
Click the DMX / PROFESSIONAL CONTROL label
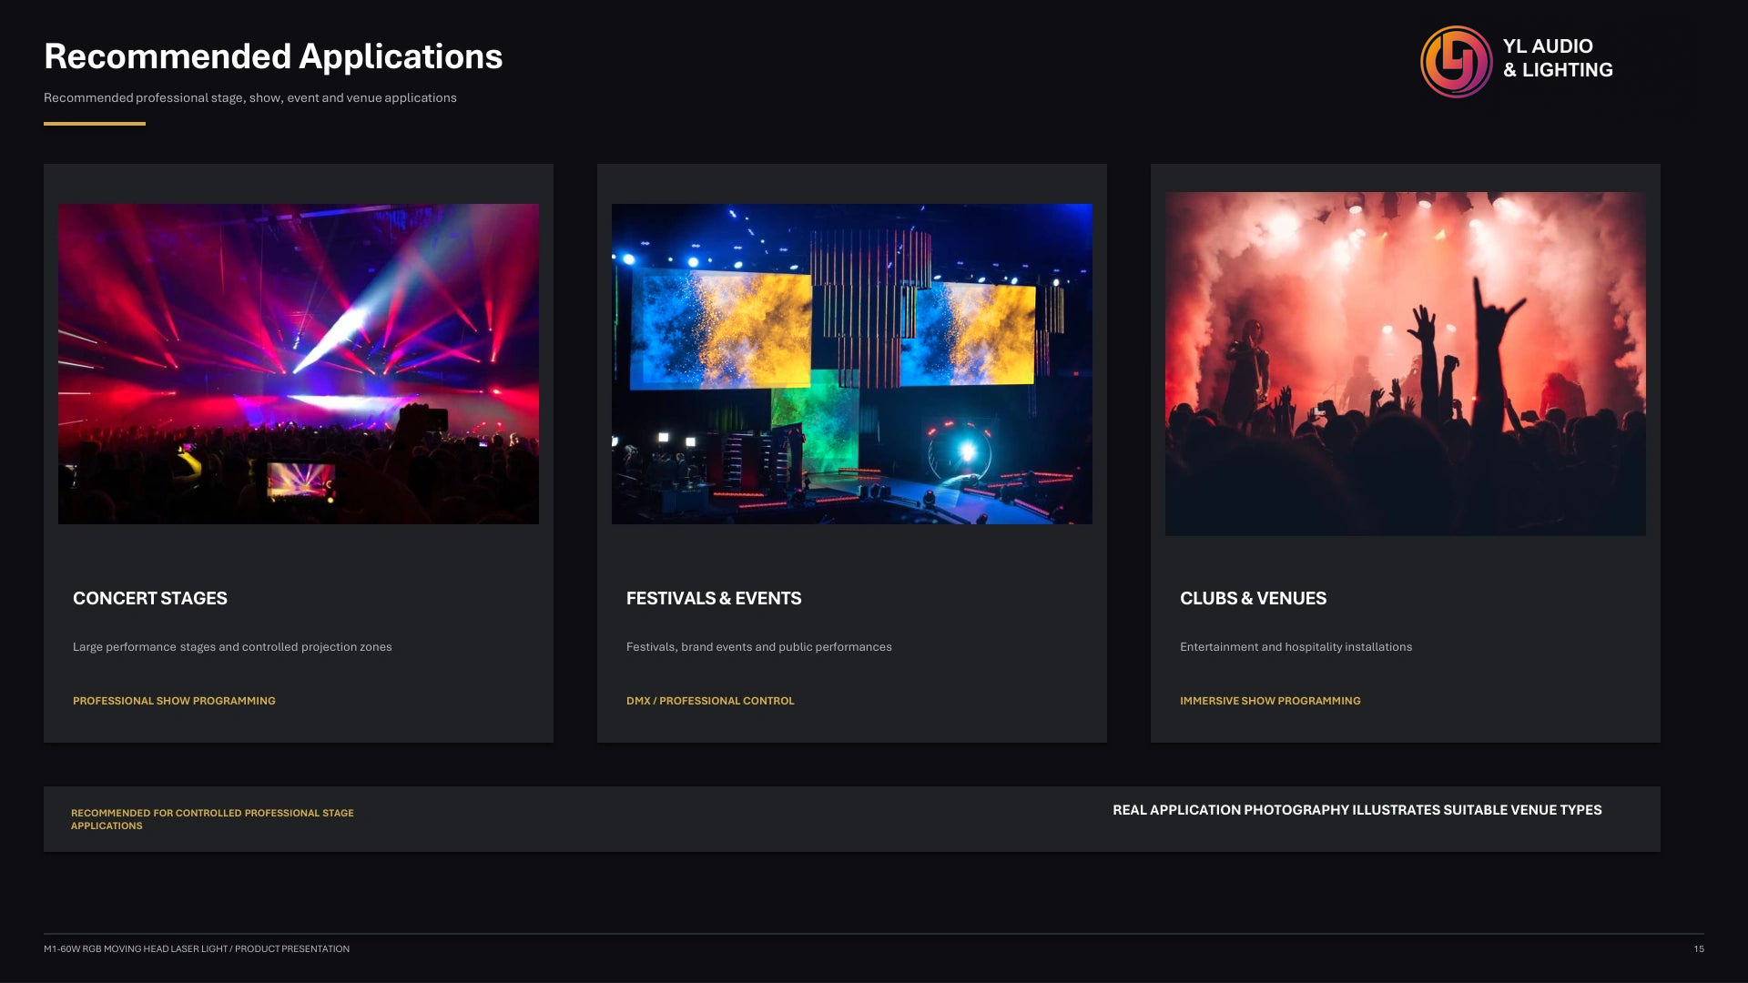(x=710, y=701)
